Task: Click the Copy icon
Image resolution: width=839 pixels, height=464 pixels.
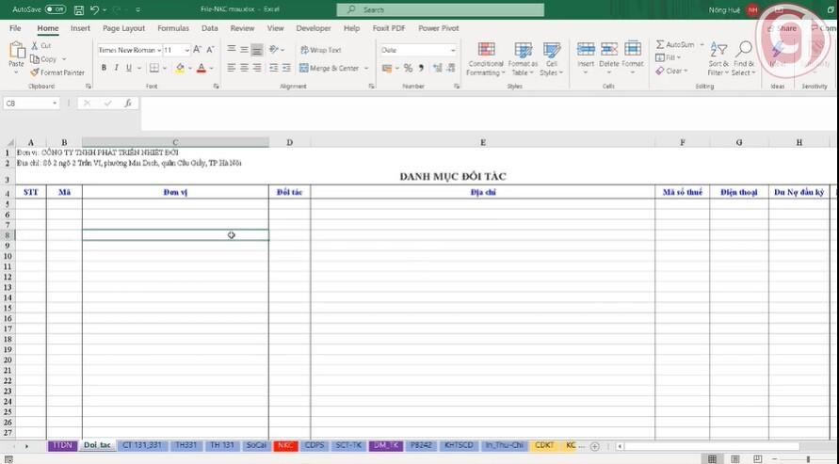Action: tap(35, 59)
